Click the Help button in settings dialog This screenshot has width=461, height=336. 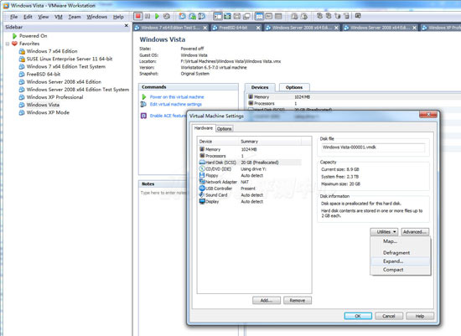(x=420, y=316)
